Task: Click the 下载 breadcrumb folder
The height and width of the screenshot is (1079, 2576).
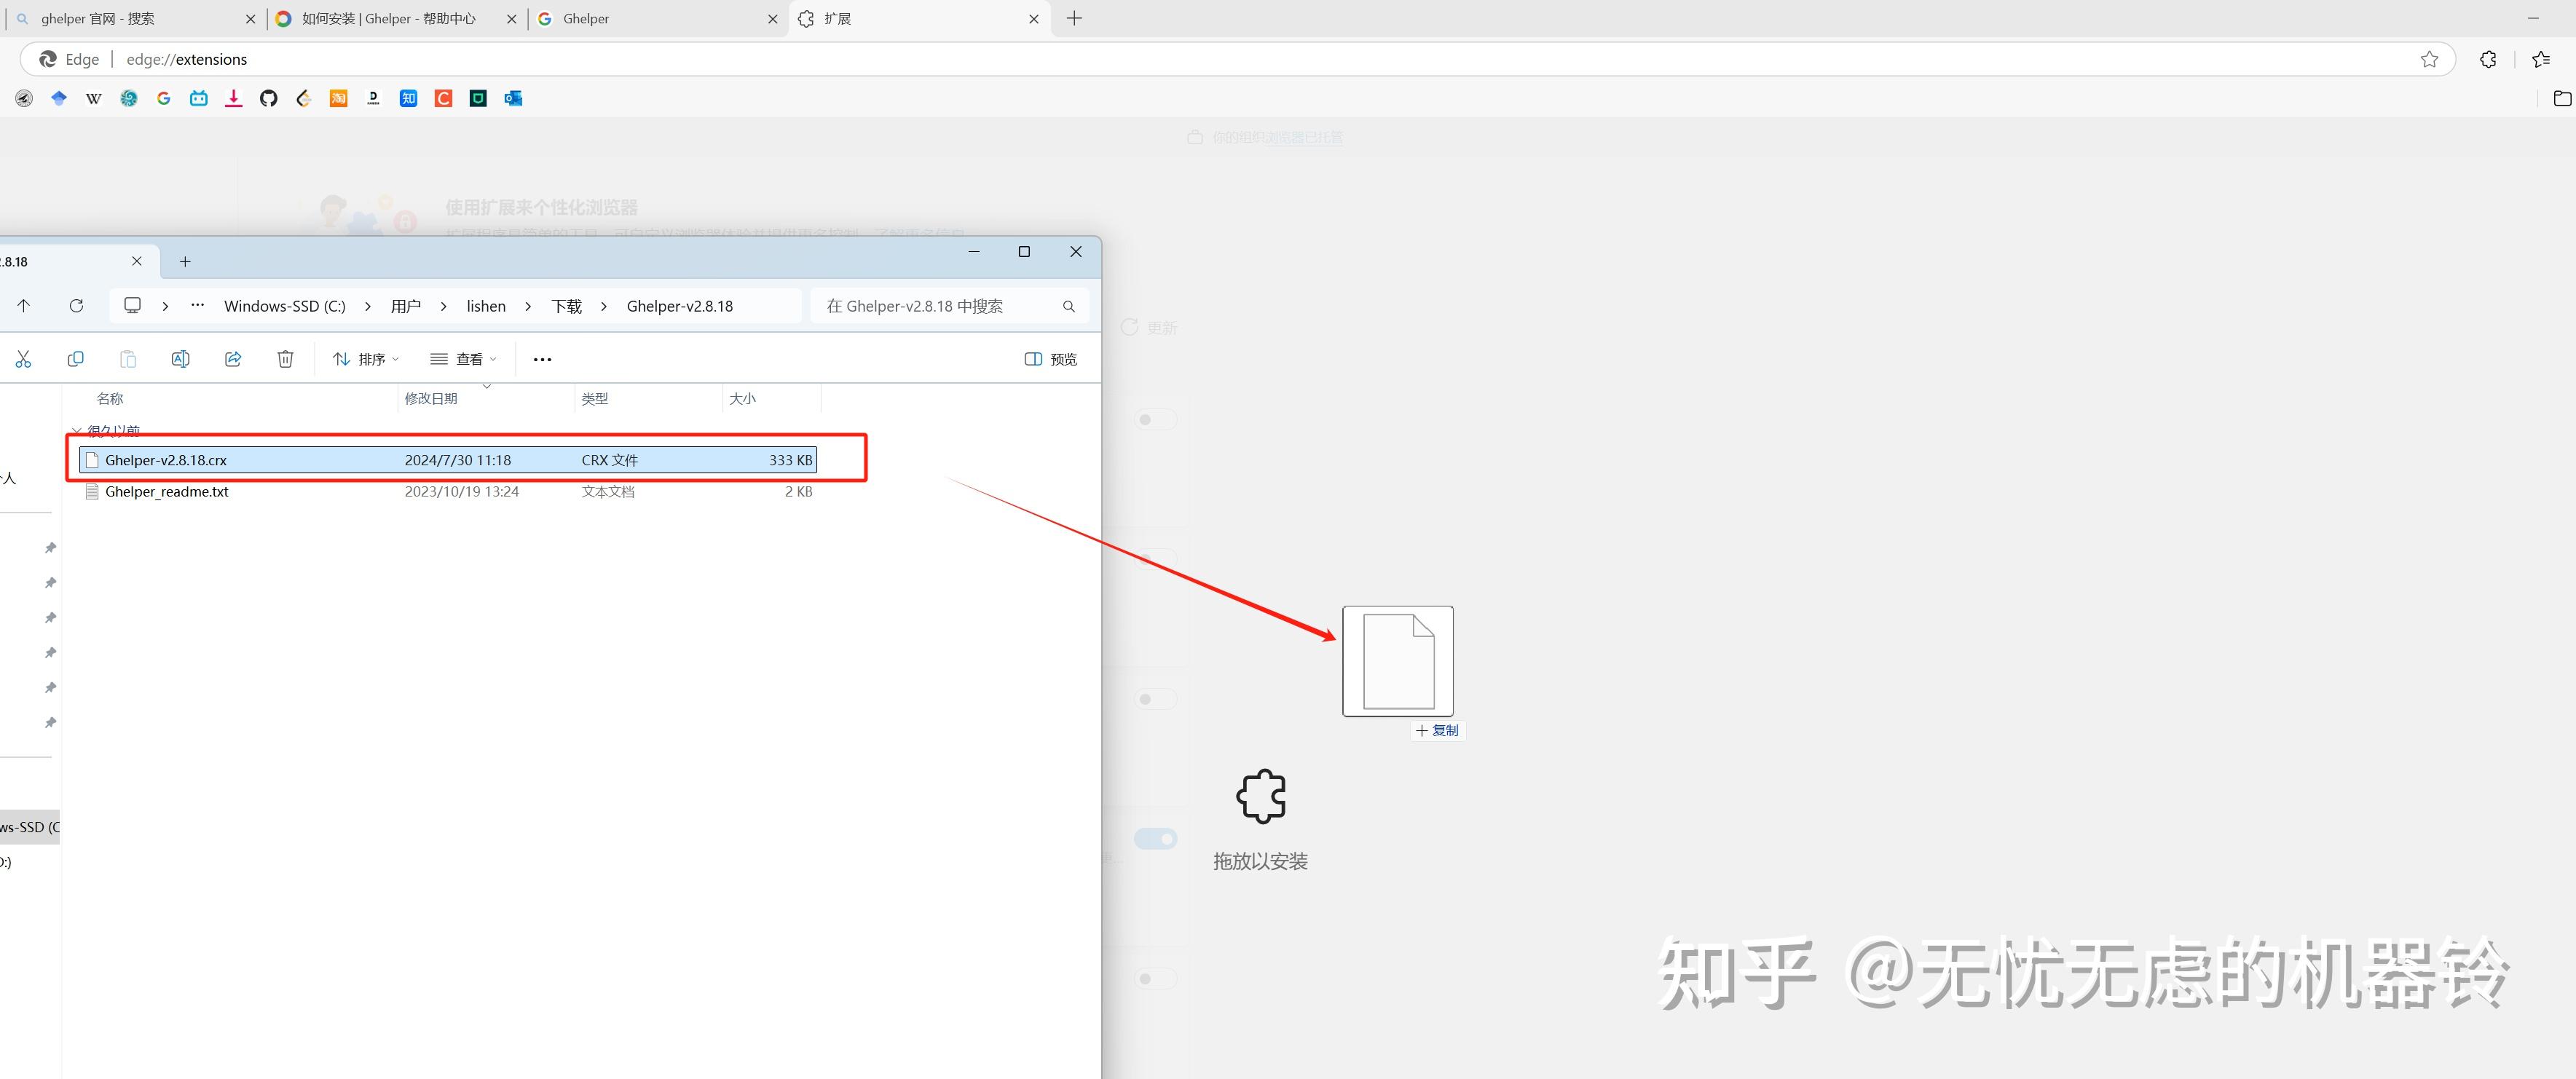Action: point(566,306)
